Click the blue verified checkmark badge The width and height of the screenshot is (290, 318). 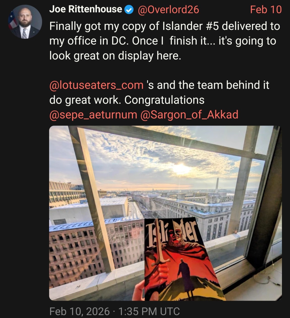point(129,10)
